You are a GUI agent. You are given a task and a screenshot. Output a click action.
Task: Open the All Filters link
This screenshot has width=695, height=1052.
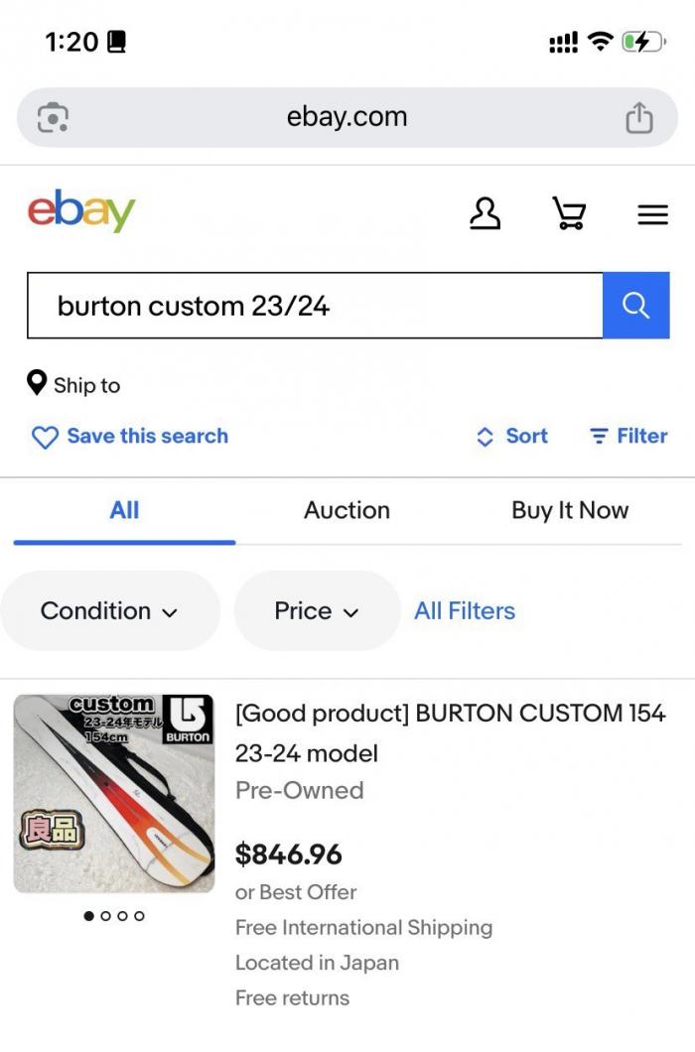point(465,611)
